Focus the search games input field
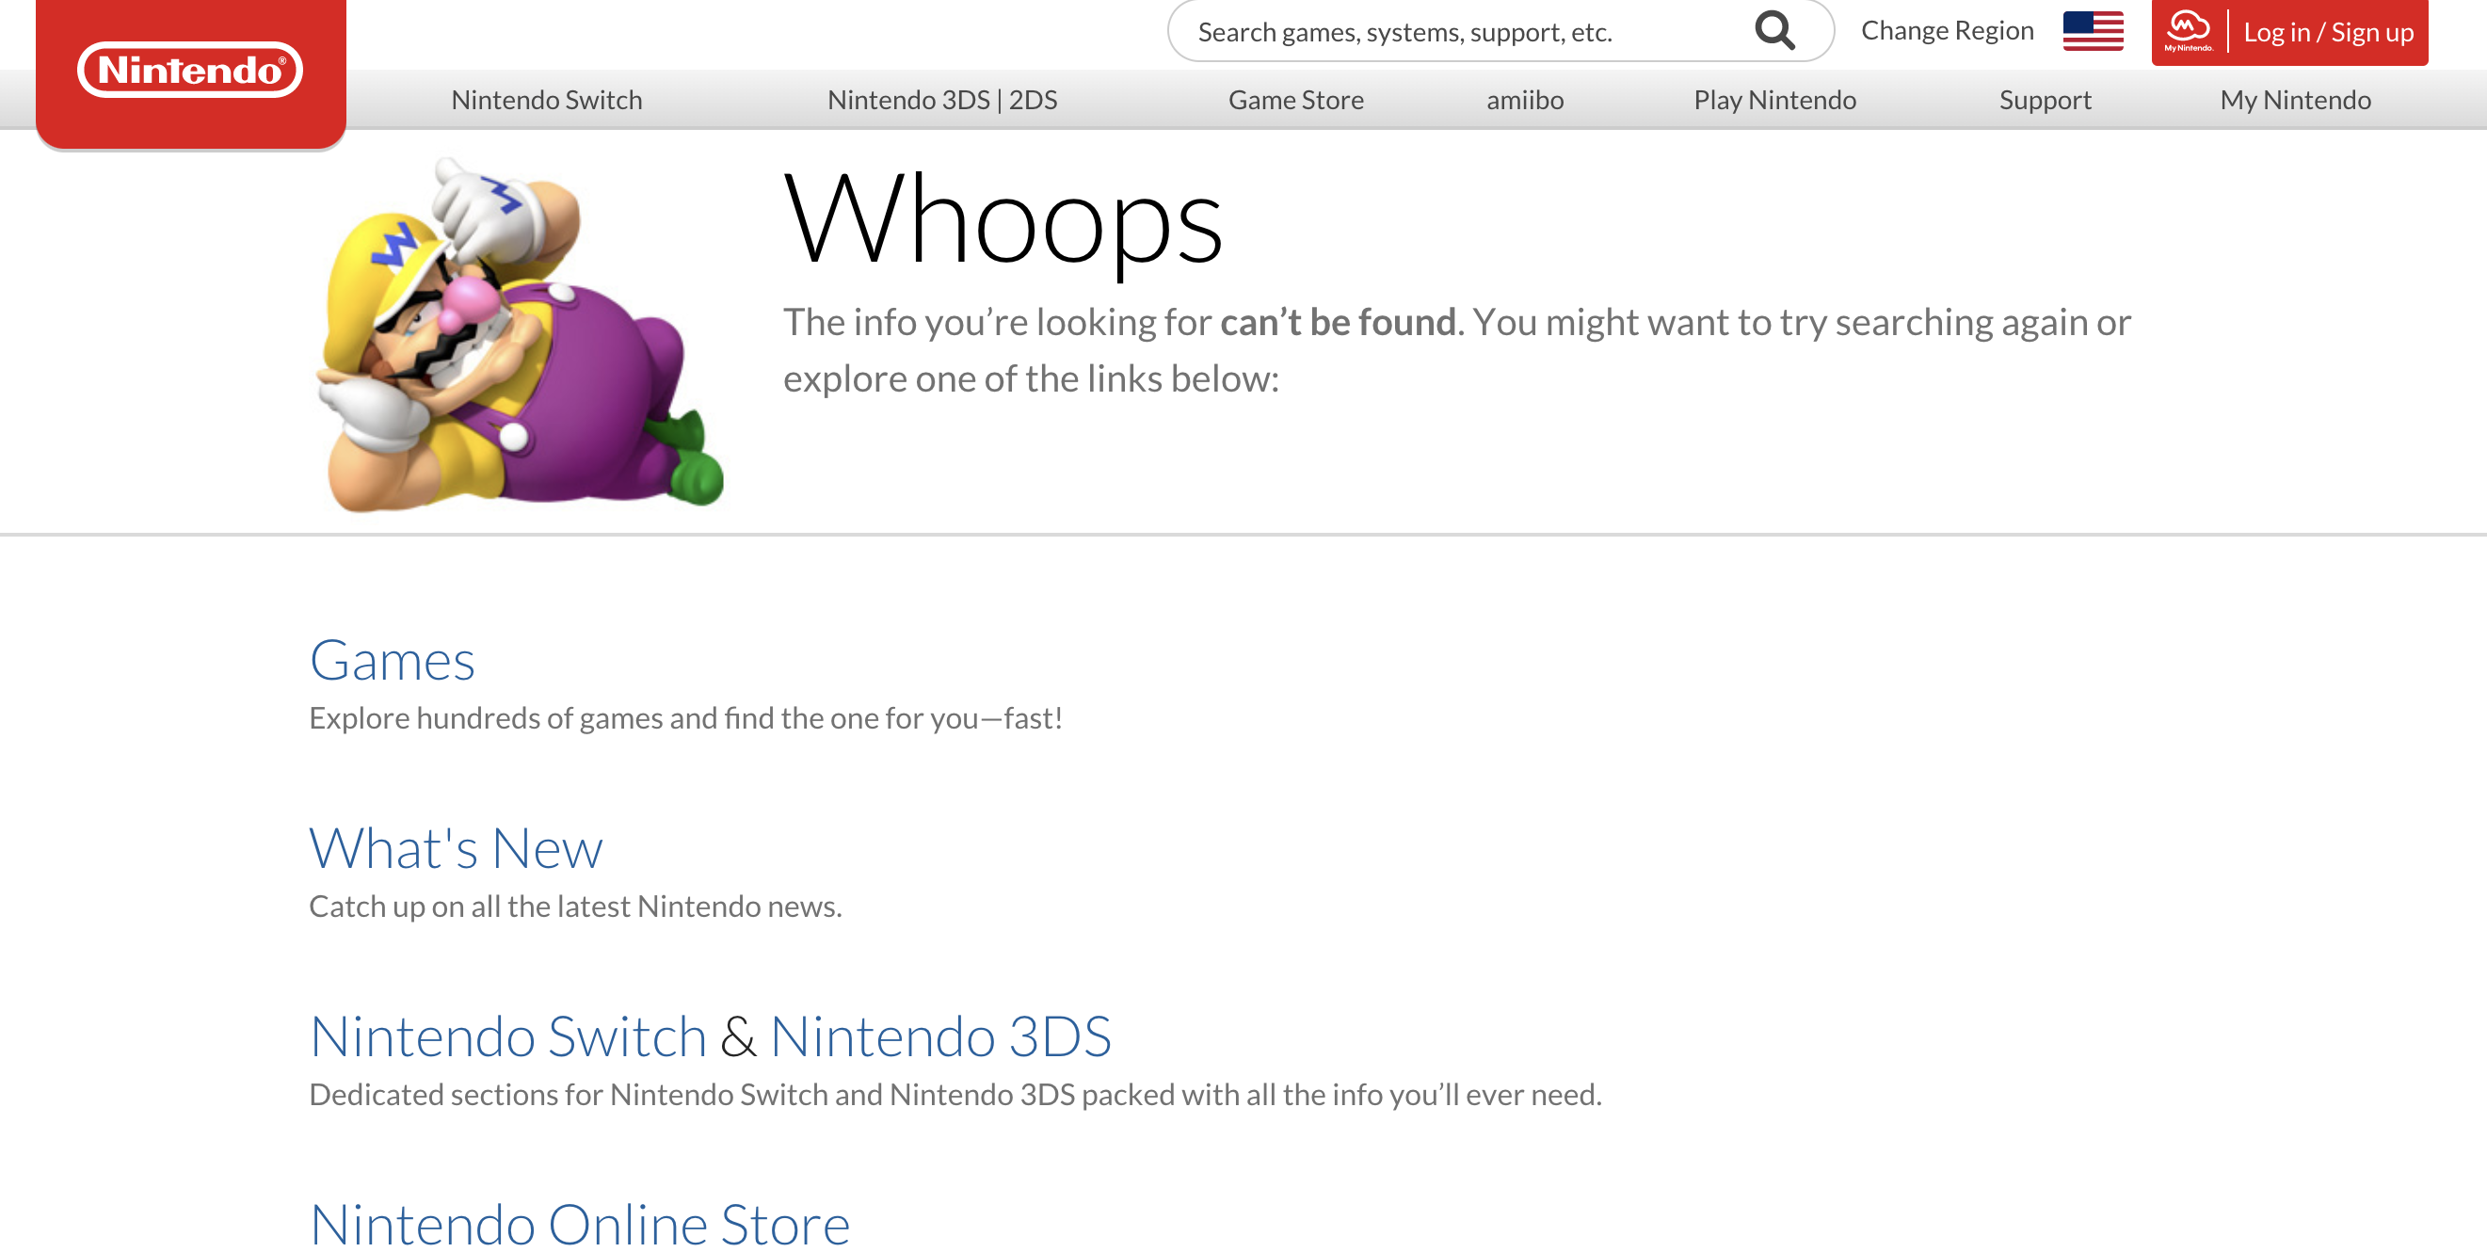The height and width of the screenshot is (1252, 2487). point(1448,32)
